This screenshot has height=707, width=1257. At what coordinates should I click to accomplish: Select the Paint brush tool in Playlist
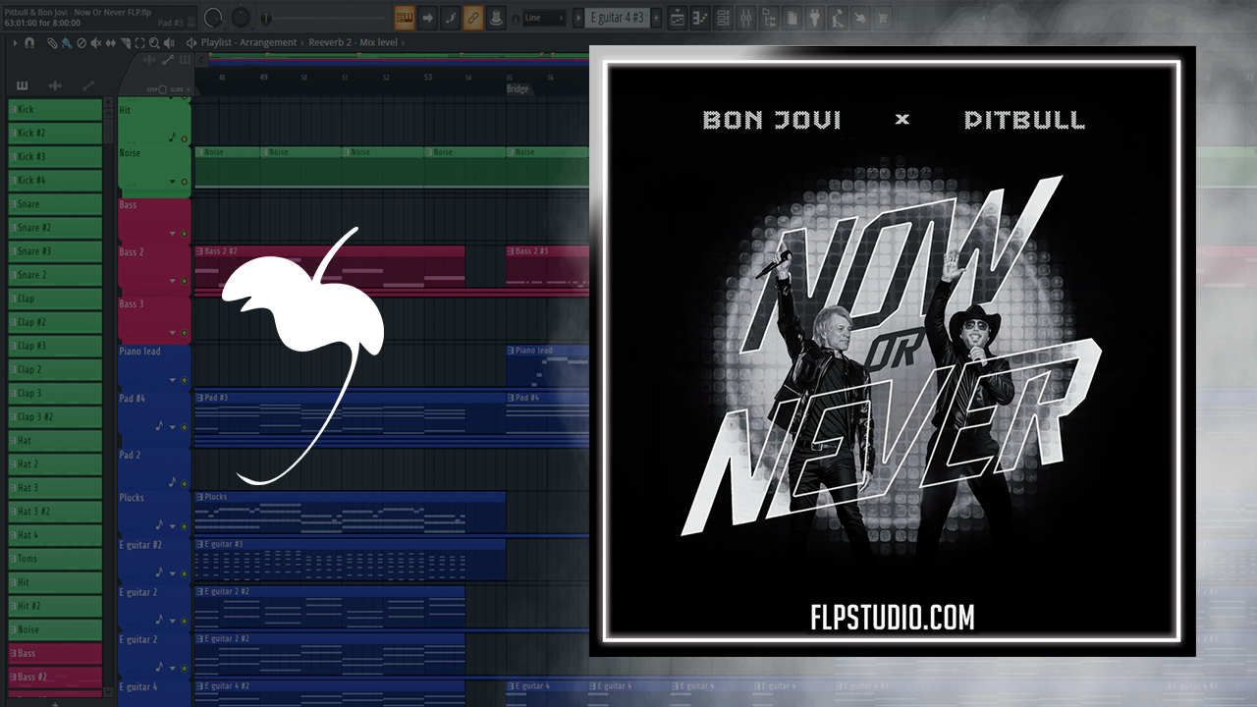tap(65, 43)
